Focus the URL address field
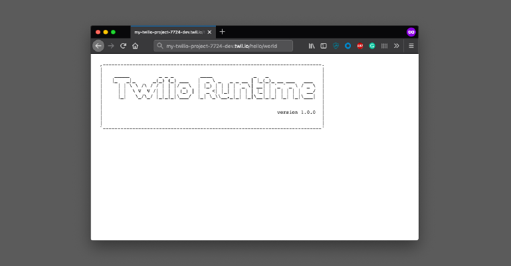This screenshot has width=511, height=266. (x=223, y=46)
